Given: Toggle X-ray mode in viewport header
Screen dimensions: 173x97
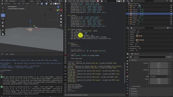Looking at the screenshot, I should [x=51, y=4].
